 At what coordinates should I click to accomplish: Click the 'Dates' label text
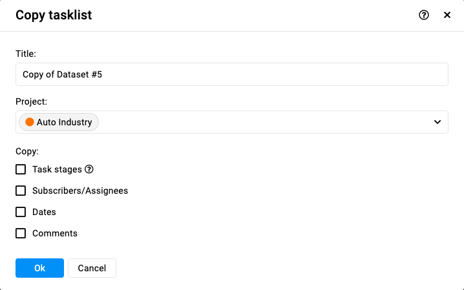[x=44, y=212]
